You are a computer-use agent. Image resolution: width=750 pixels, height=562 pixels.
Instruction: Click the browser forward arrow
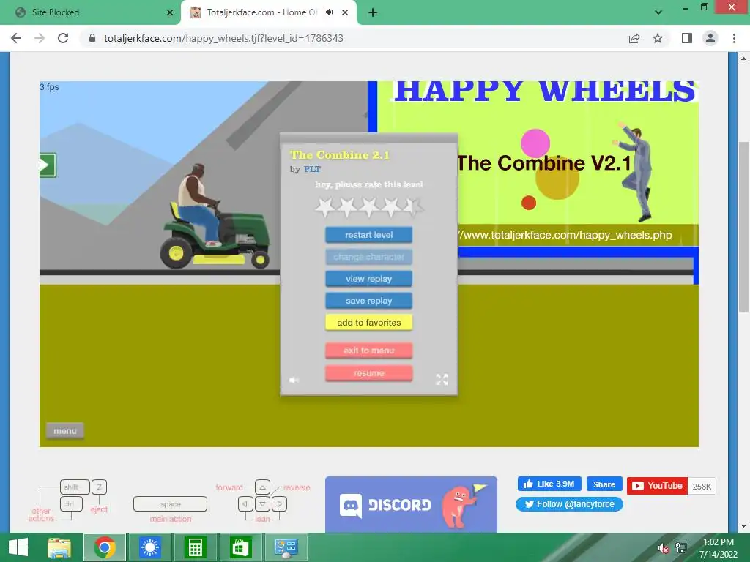(x=40, y=38)
